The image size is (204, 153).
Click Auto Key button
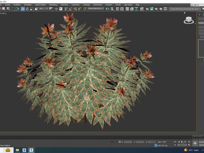pos(201,142)
